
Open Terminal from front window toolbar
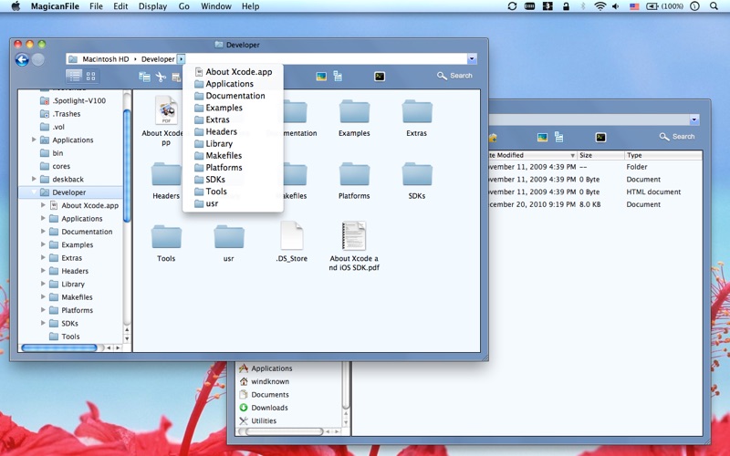coord(380,77)
